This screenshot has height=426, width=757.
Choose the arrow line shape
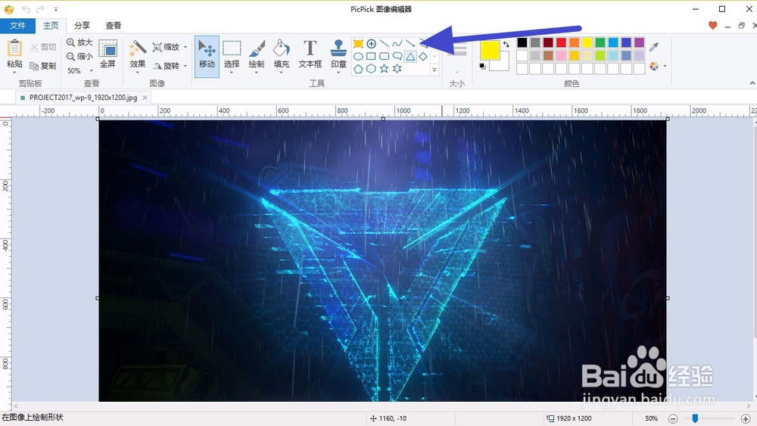(410, 44)
